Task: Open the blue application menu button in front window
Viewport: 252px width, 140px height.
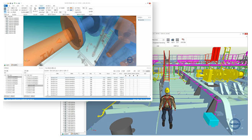Action: click(x=6, y=6)
